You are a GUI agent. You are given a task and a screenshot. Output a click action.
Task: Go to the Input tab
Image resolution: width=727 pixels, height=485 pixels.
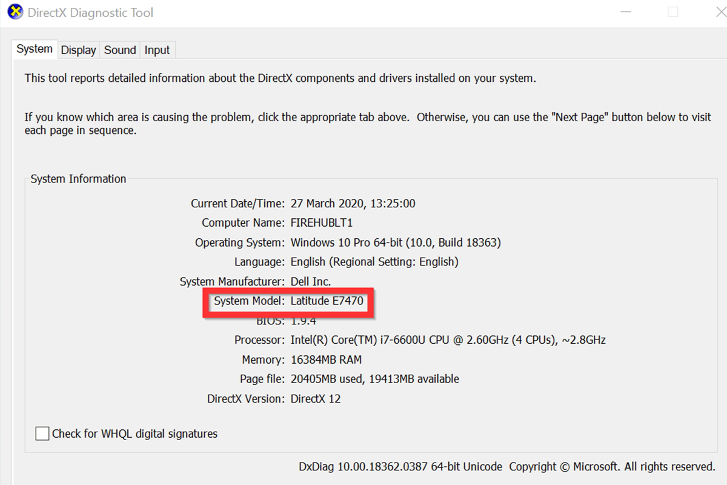(x=157, y=50)
